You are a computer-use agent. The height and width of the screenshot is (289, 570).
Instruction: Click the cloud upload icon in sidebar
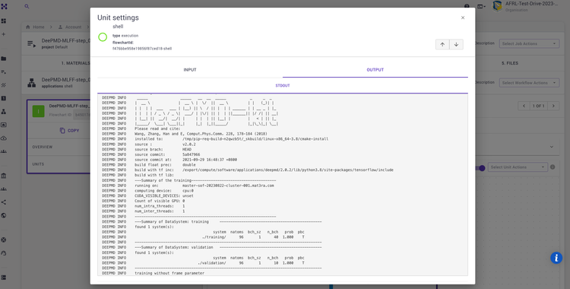(x=4, y=138)
